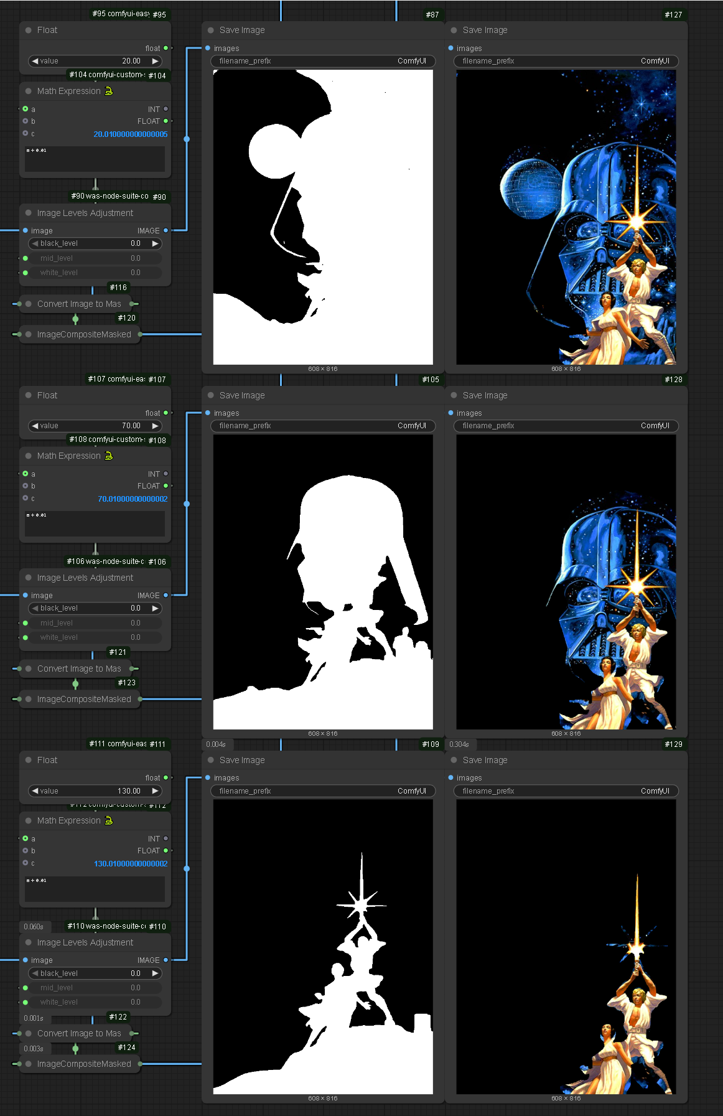This screenshot has height=1116, width=723.
Task: Open the poster preview in Save Image #128
Action: click(x=566, y=582)
